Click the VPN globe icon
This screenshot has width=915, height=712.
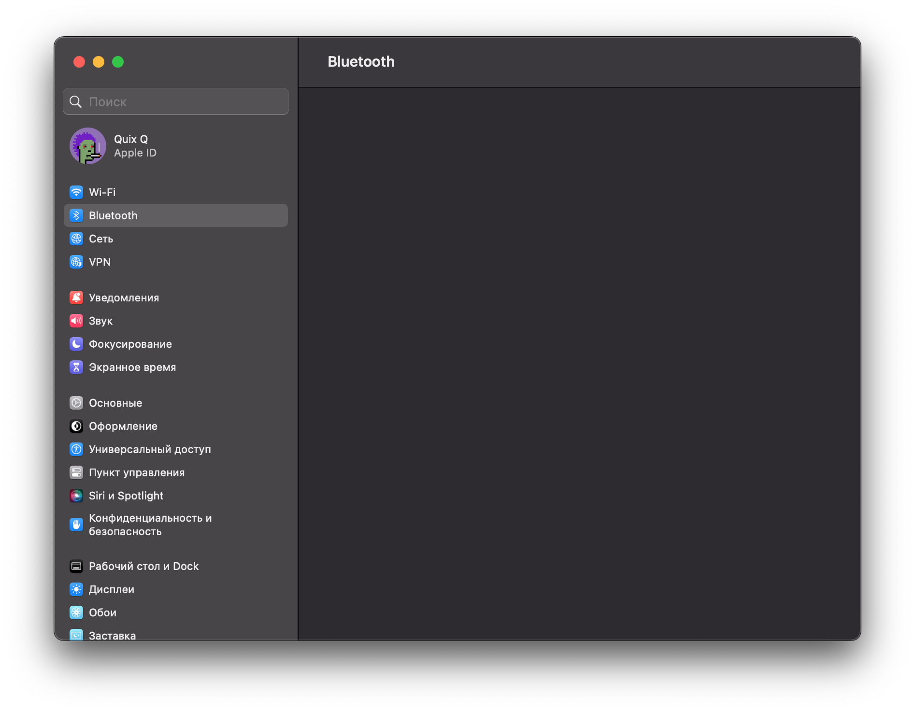click(x=76, y=262)
